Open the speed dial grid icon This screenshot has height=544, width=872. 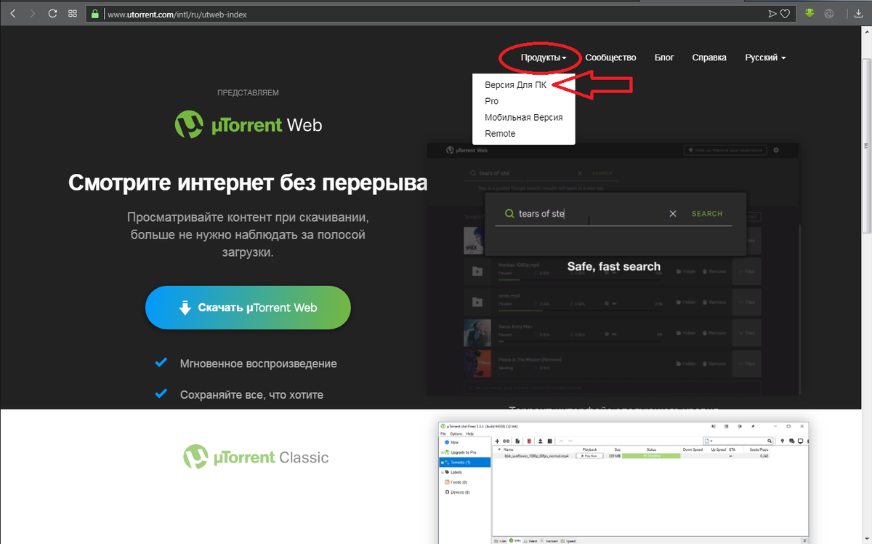[x=72, y=13]
